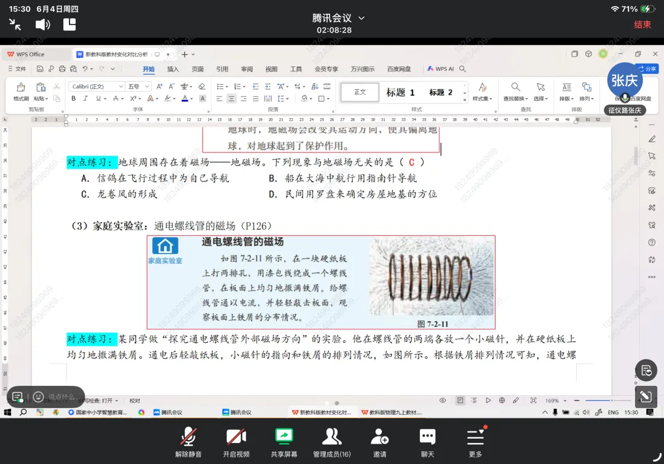This screenshot has height=464, width=664.
Task: Click the sort A-Z icon
Action: (x=315, y=86)
